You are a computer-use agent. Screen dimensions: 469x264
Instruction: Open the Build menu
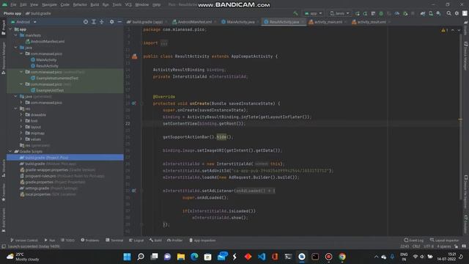point(95,5)
